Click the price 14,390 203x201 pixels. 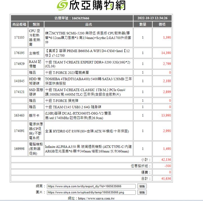coord(166,53)
